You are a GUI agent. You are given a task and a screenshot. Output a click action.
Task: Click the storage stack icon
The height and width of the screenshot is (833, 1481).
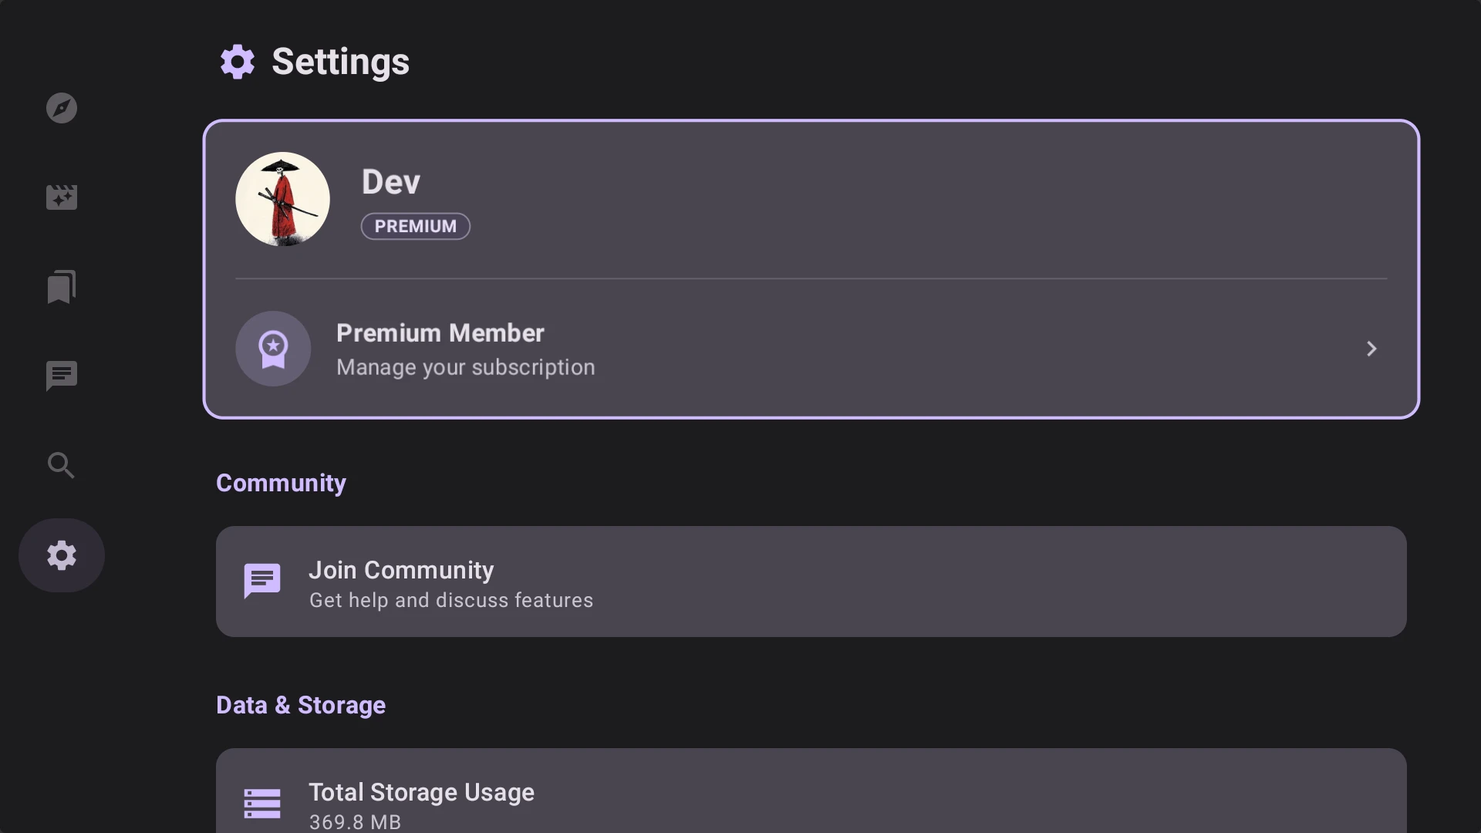click(x=262, y=804)
